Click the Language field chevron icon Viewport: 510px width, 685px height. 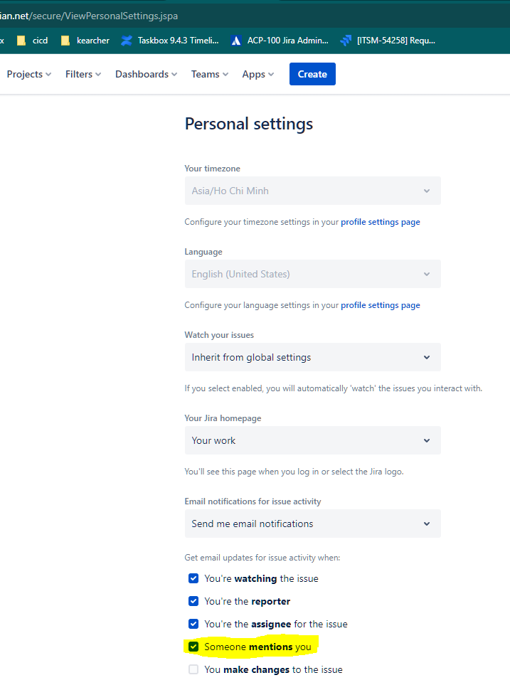pyautogui.click(x=427, y=275)
